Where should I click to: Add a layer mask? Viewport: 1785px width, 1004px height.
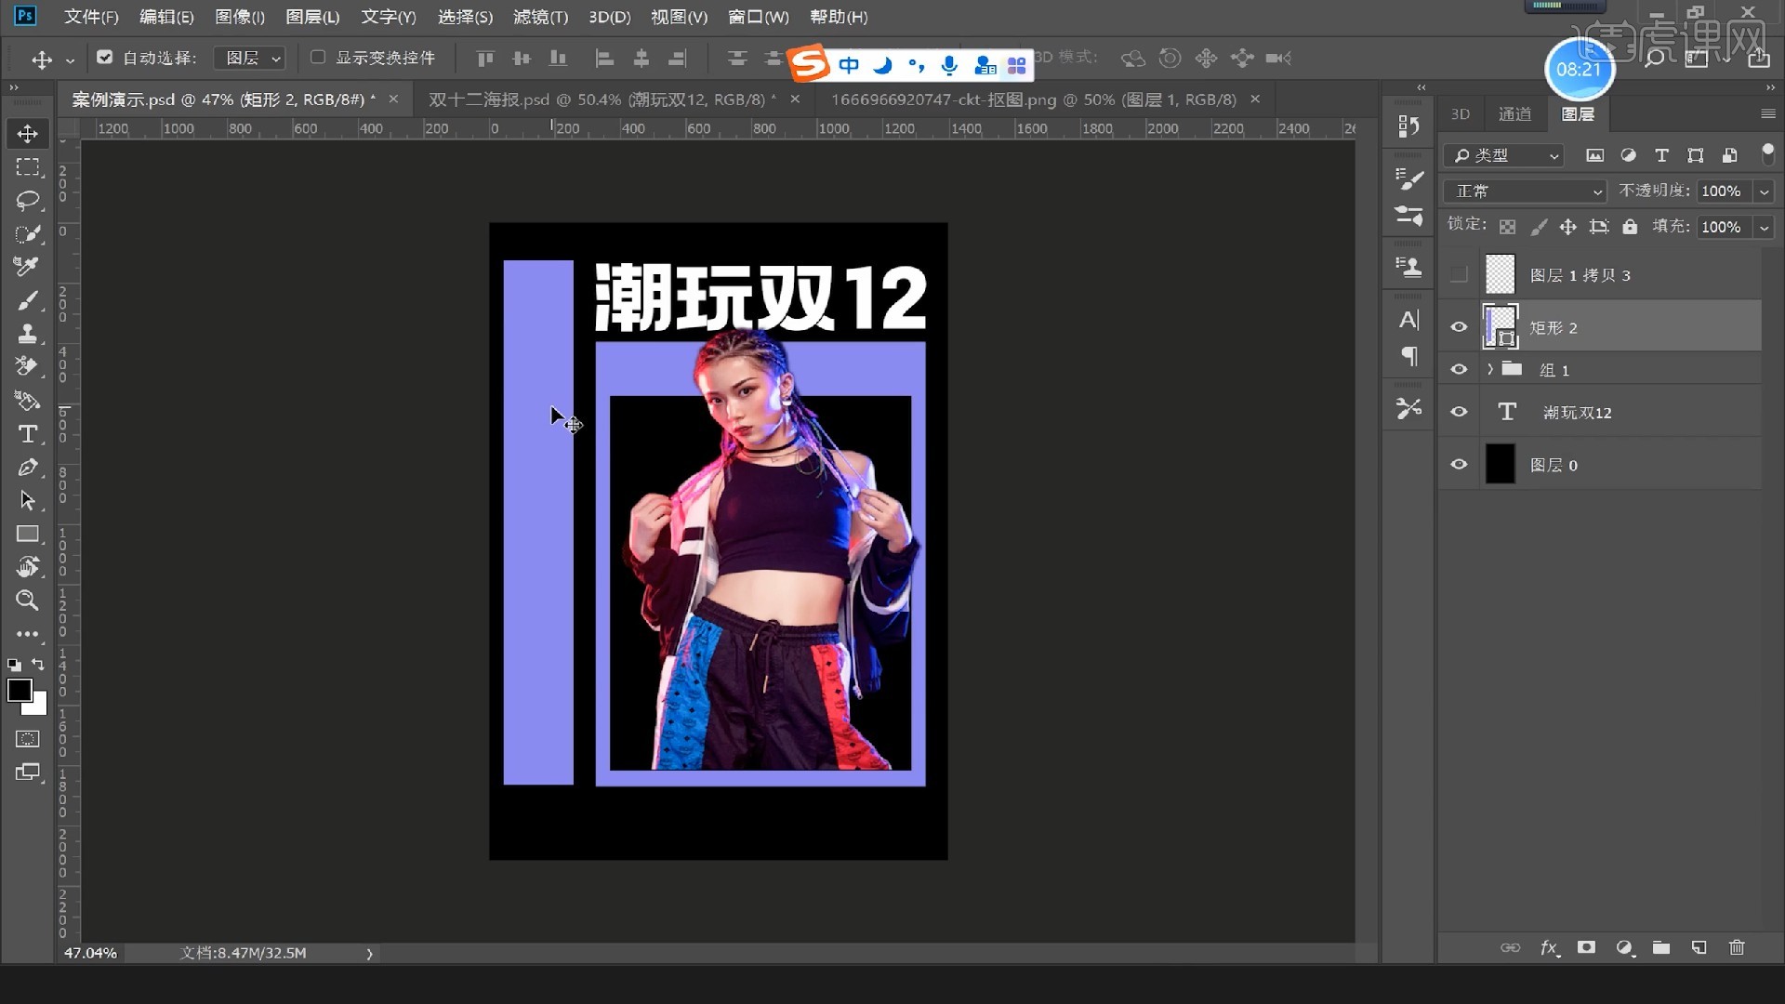(1586, 947)
